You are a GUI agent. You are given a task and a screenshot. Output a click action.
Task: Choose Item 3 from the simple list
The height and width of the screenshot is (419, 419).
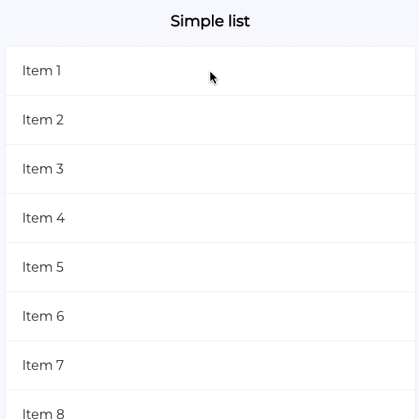210,169
